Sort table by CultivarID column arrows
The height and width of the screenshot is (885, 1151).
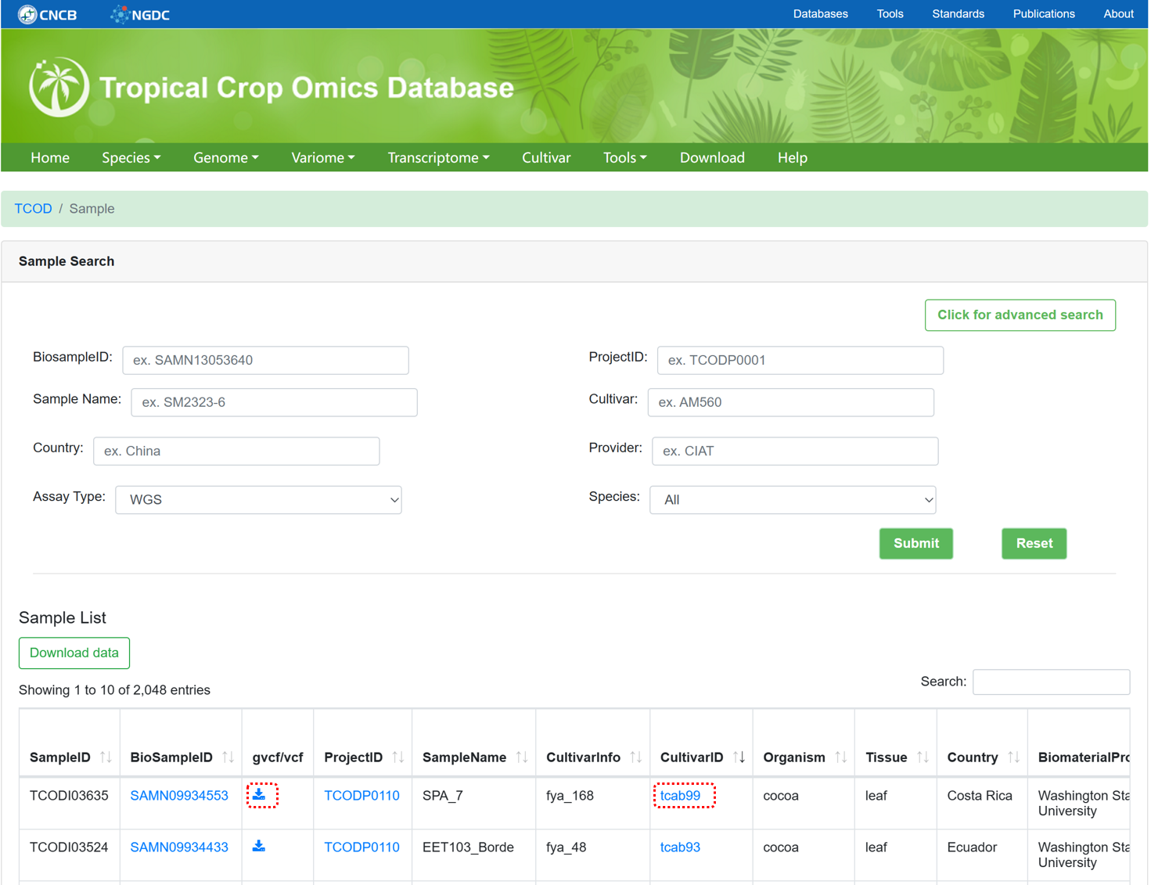pyautogui.click(x=739, y=757)
